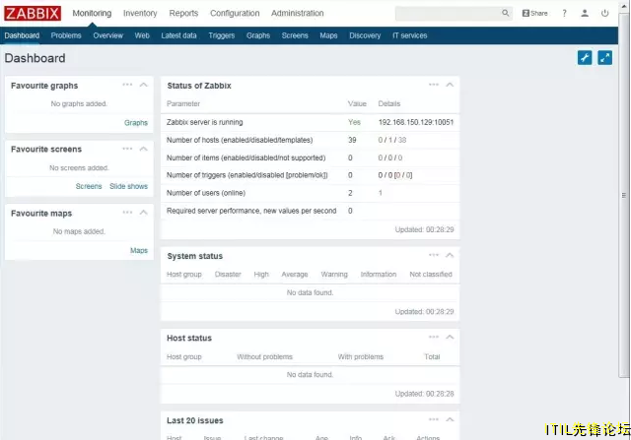Click the search magnifier icon
The height and width of the screenshot is (440, 631).
point(506,13)
